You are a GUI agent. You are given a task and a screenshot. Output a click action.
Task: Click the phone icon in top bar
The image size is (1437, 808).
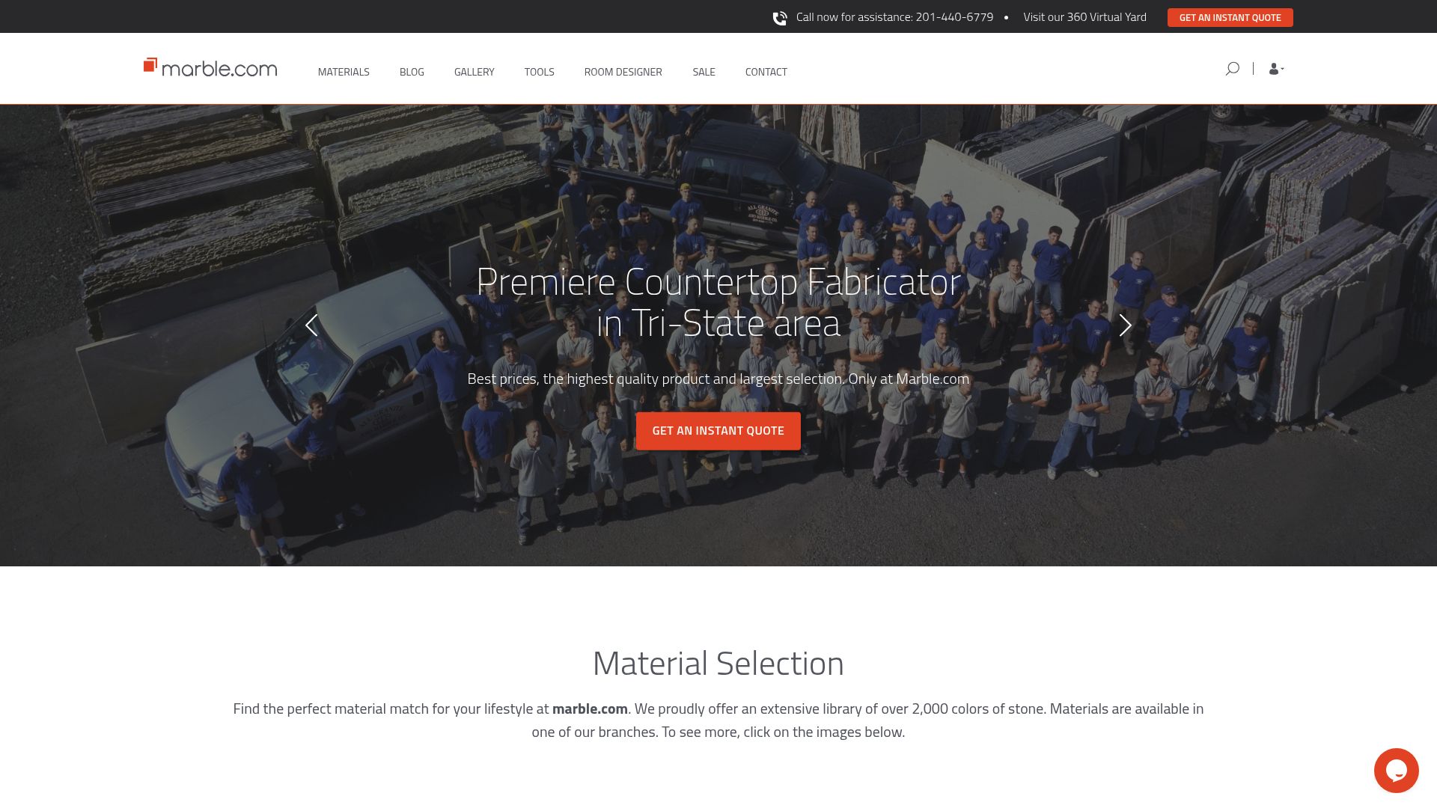779,18
